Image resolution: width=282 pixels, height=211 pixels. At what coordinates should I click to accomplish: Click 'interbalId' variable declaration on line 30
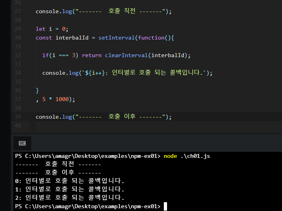pyautogui.click(x=72, y=38)
